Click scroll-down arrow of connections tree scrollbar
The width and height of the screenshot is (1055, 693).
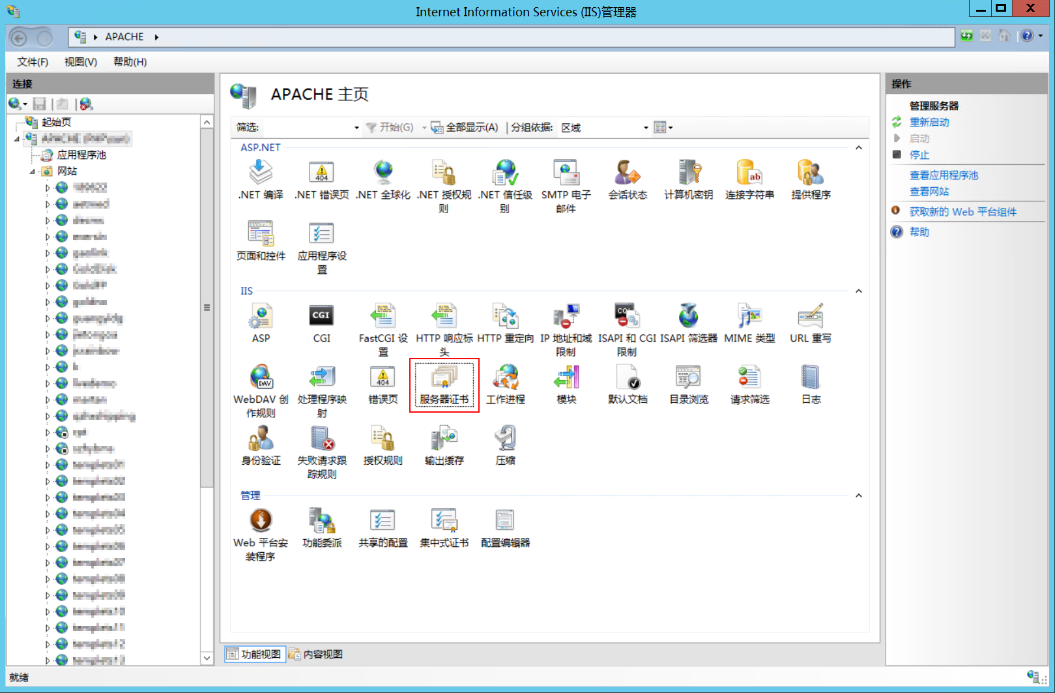point(207,658)
